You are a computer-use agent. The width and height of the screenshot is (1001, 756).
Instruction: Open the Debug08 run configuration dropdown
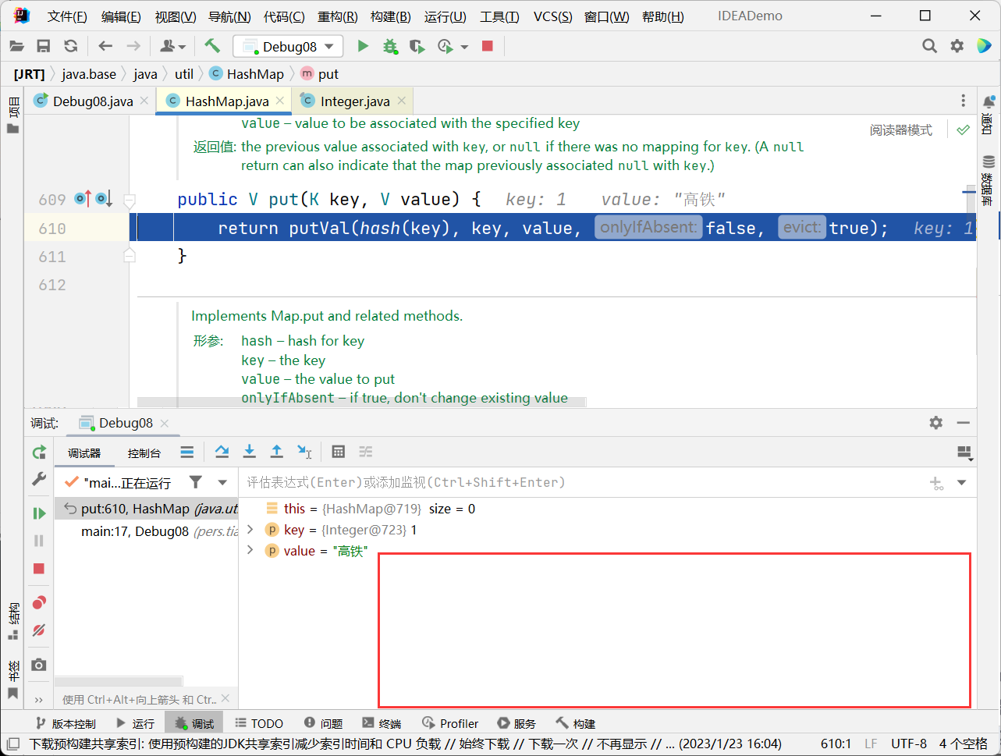coord(288,47)
